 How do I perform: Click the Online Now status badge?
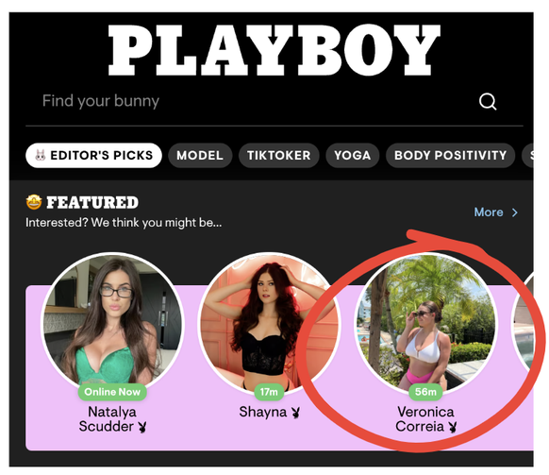pos(112,392)
